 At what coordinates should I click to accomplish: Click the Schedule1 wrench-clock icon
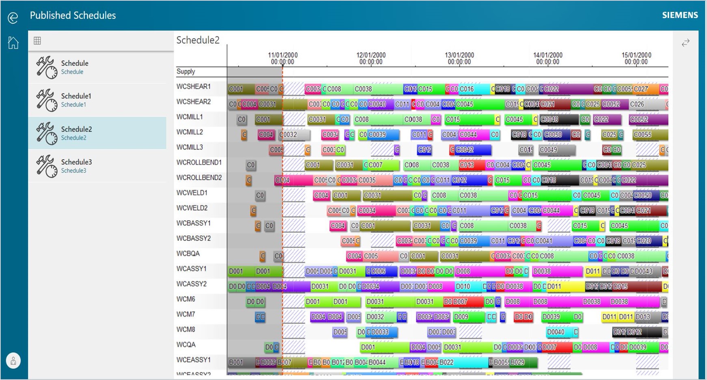46,100
